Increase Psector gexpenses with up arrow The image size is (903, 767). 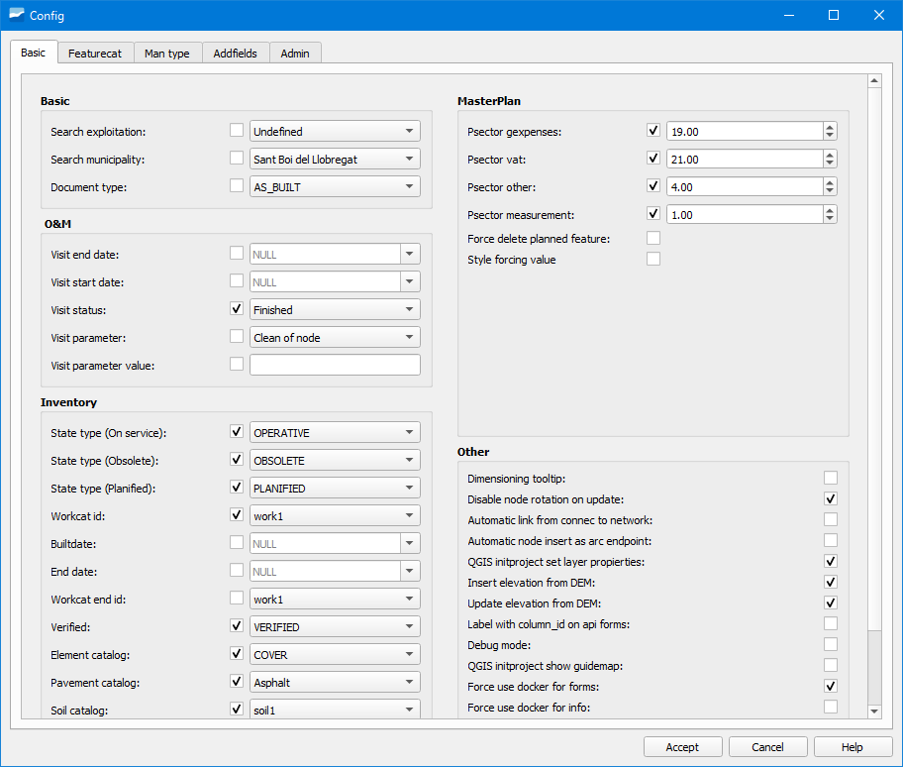coord(830,127)
